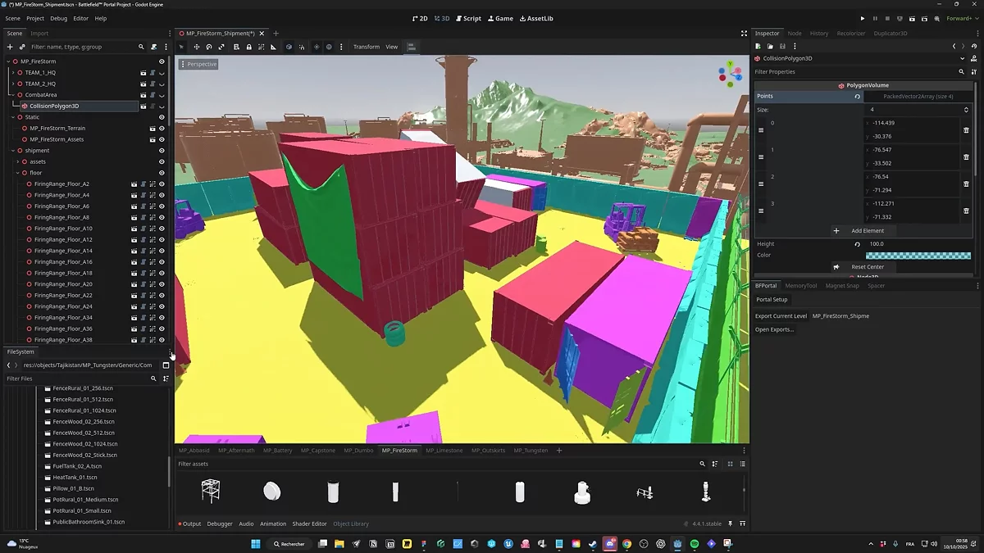Image resolution: width=984 pixels, height=553 pixels.
Task: Delete point 0 with its trash icon
Action: tap(966, 130)
